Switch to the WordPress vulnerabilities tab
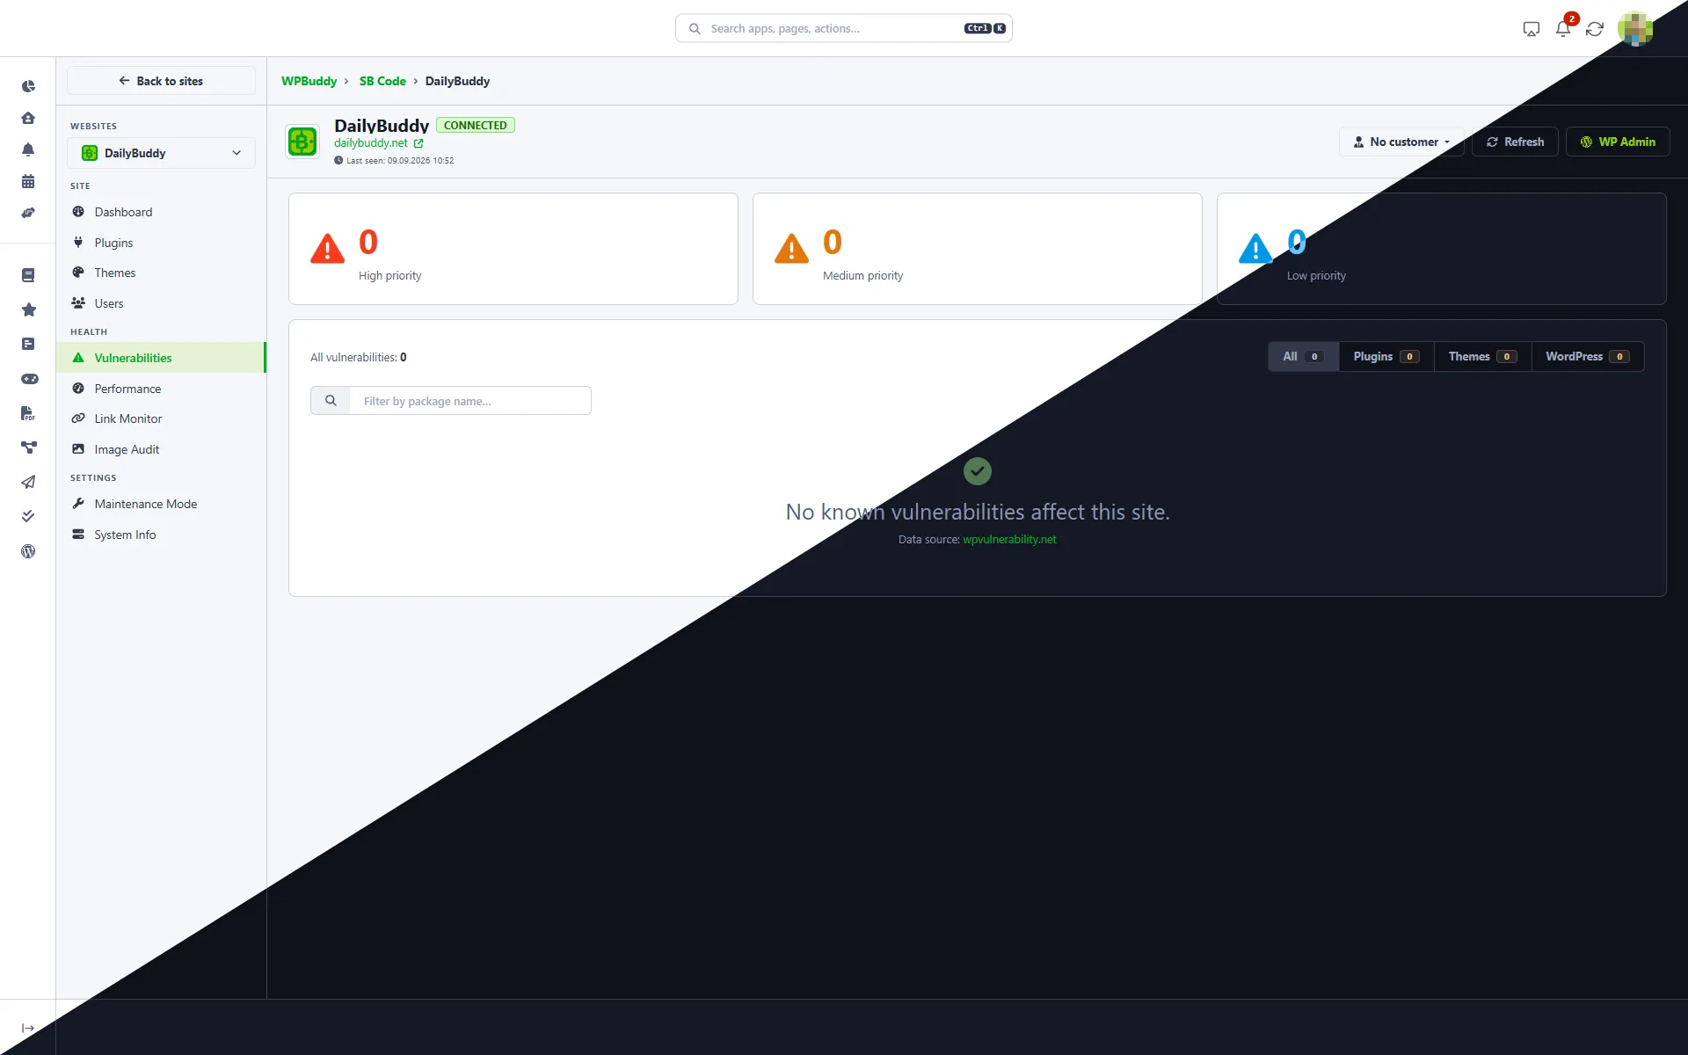Screen dimensions: 1688x1055 [x=1588, y=356]
